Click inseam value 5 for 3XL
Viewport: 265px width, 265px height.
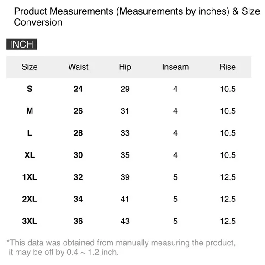tap(175, 221)
